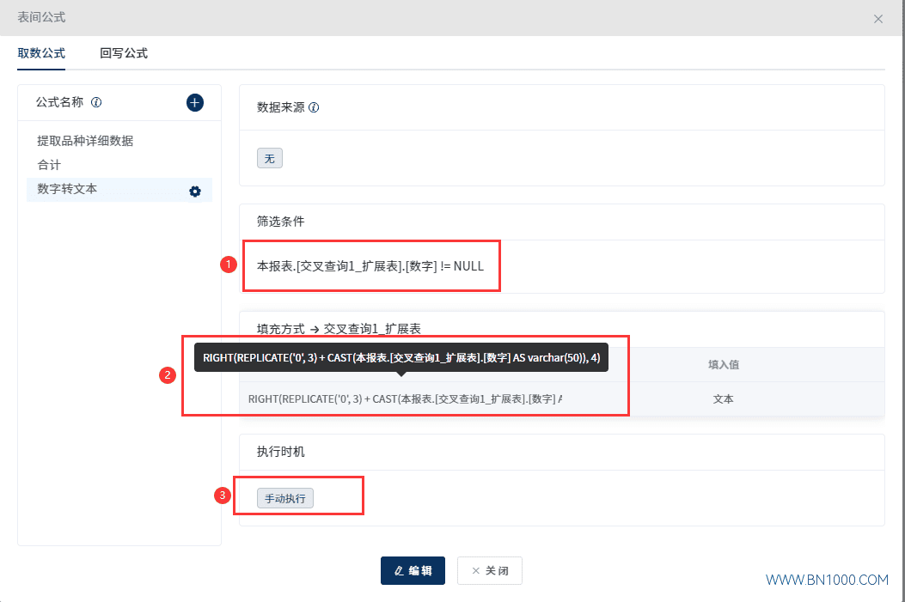Click the 填充方式 → 交叉查询1_扩展表 heading

[x=339, y=329]
